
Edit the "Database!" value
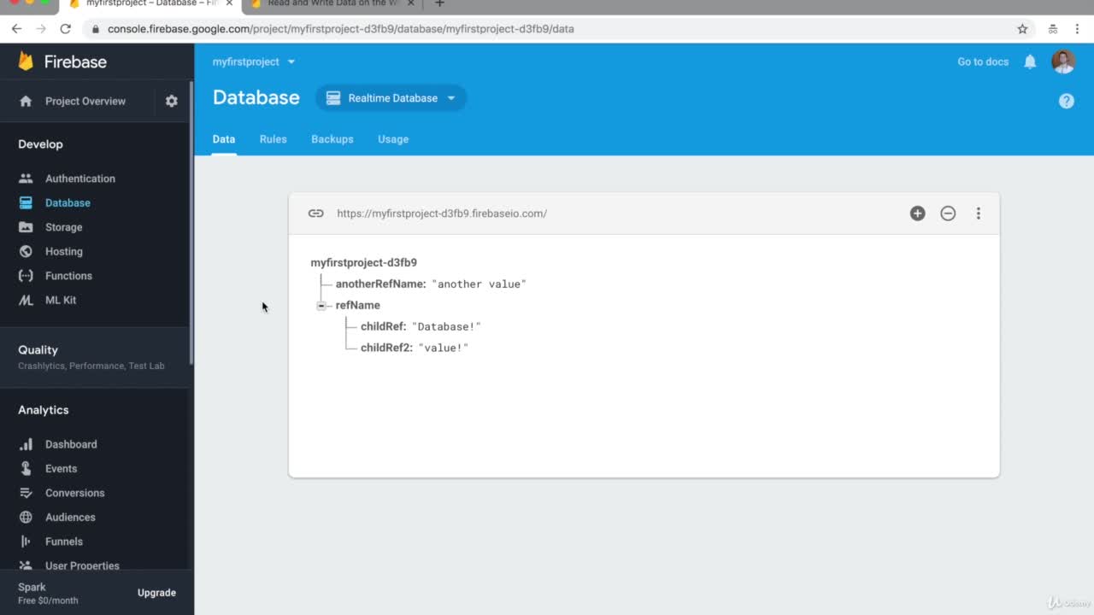tap(446, 326)
